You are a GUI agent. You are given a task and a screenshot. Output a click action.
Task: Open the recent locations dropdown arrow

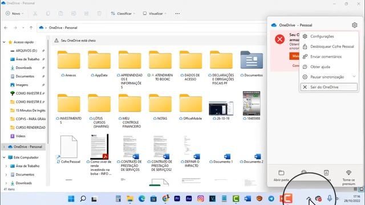[x=23, y=28]
